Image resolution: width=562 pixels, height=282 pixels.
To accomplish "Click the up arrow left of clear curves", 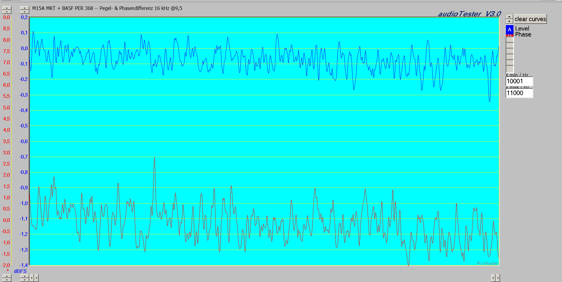I will (x=509, y=17).
